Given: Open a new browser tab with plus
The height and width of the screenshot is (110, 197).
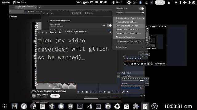Looking at the screenshot, I should click(x=39, y=7).
